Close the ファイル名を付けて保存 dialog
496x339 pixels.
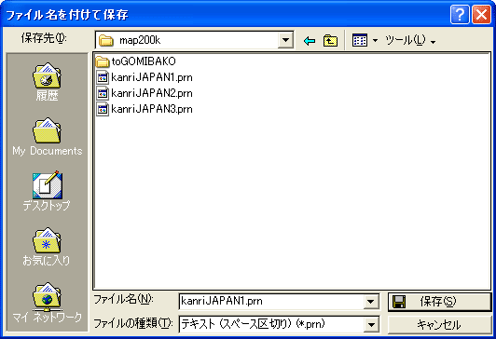click(481, 14)
